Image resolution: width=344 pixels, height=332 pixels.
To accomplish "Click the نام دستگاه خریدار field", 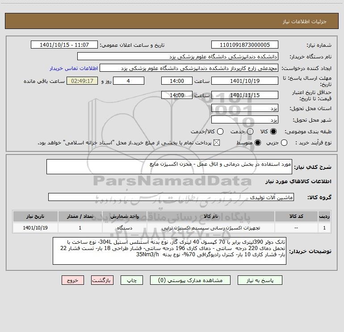I will (178, 56).
